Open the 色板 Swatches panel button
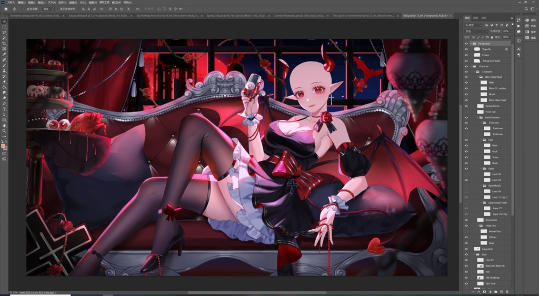Image resolution: width=539 pixels, height=296 pixels. point(531,26)
